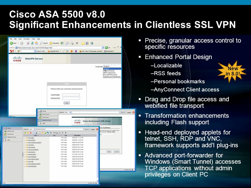Click the Up folder icon in file browser toolbar
This screenshot has width=251, height=188.
tap(25, 133)
